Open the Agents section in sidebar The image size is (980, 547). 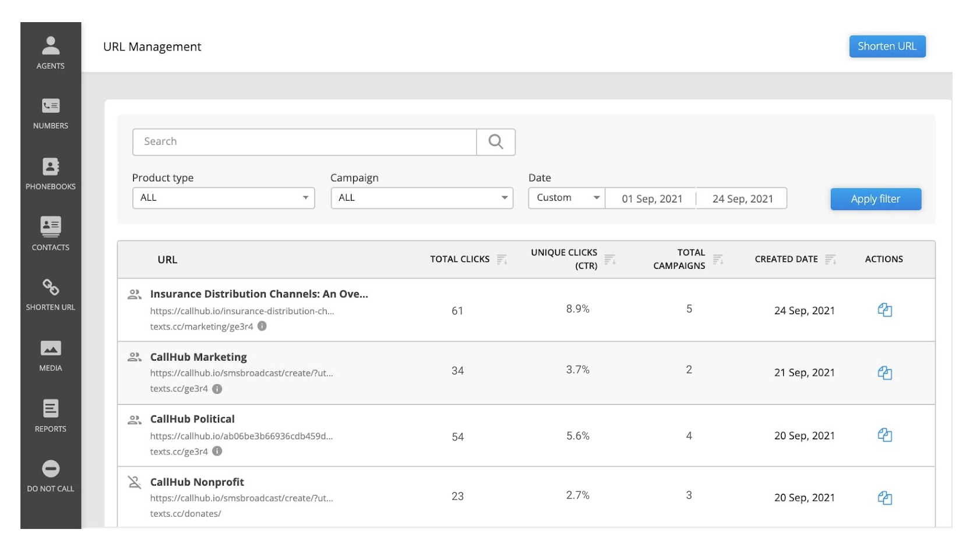[x=51, y=53]
